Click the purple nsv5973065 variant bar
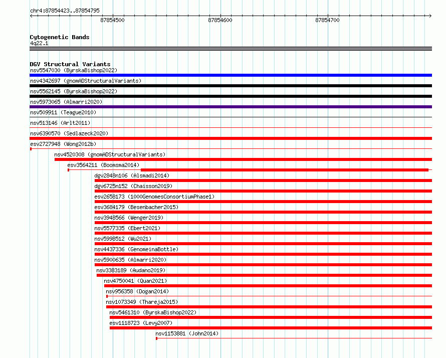 pos(231,107)
